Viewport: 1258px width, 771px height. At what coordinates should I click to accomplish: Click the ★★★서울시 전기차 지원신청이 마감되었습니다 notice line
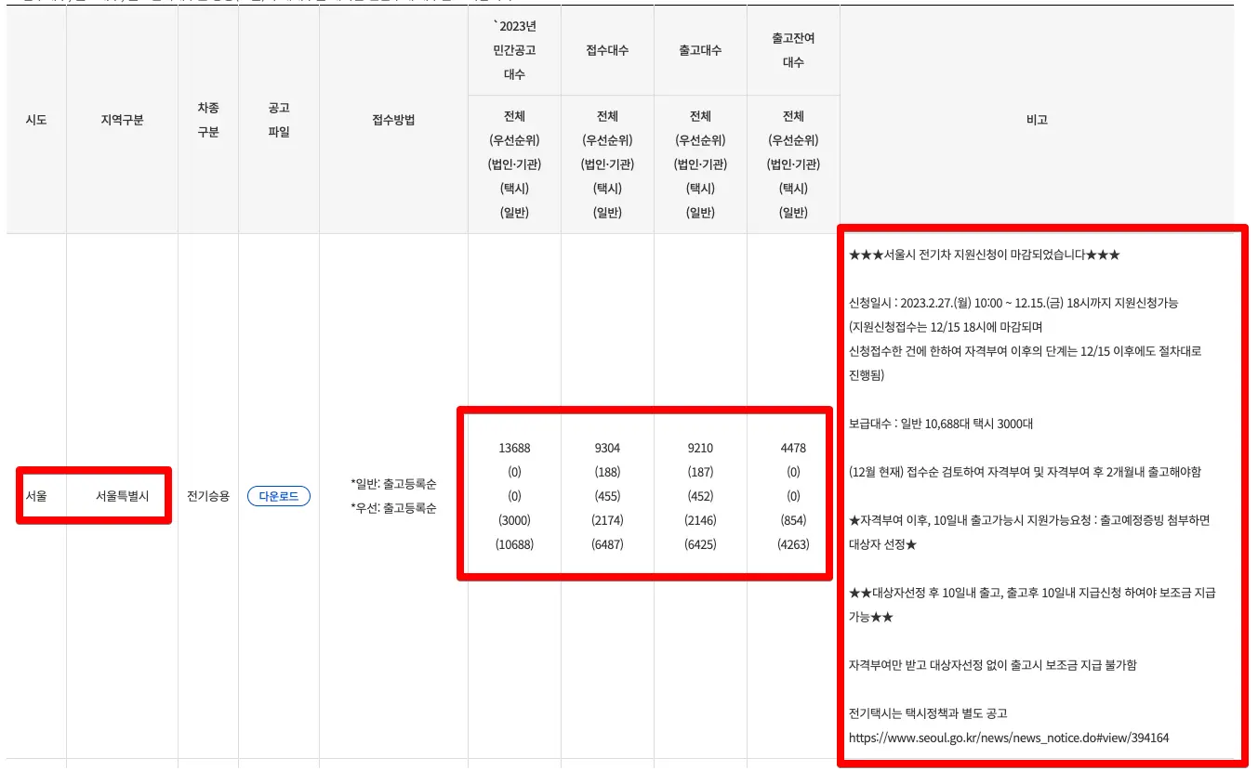coord(985,255)
